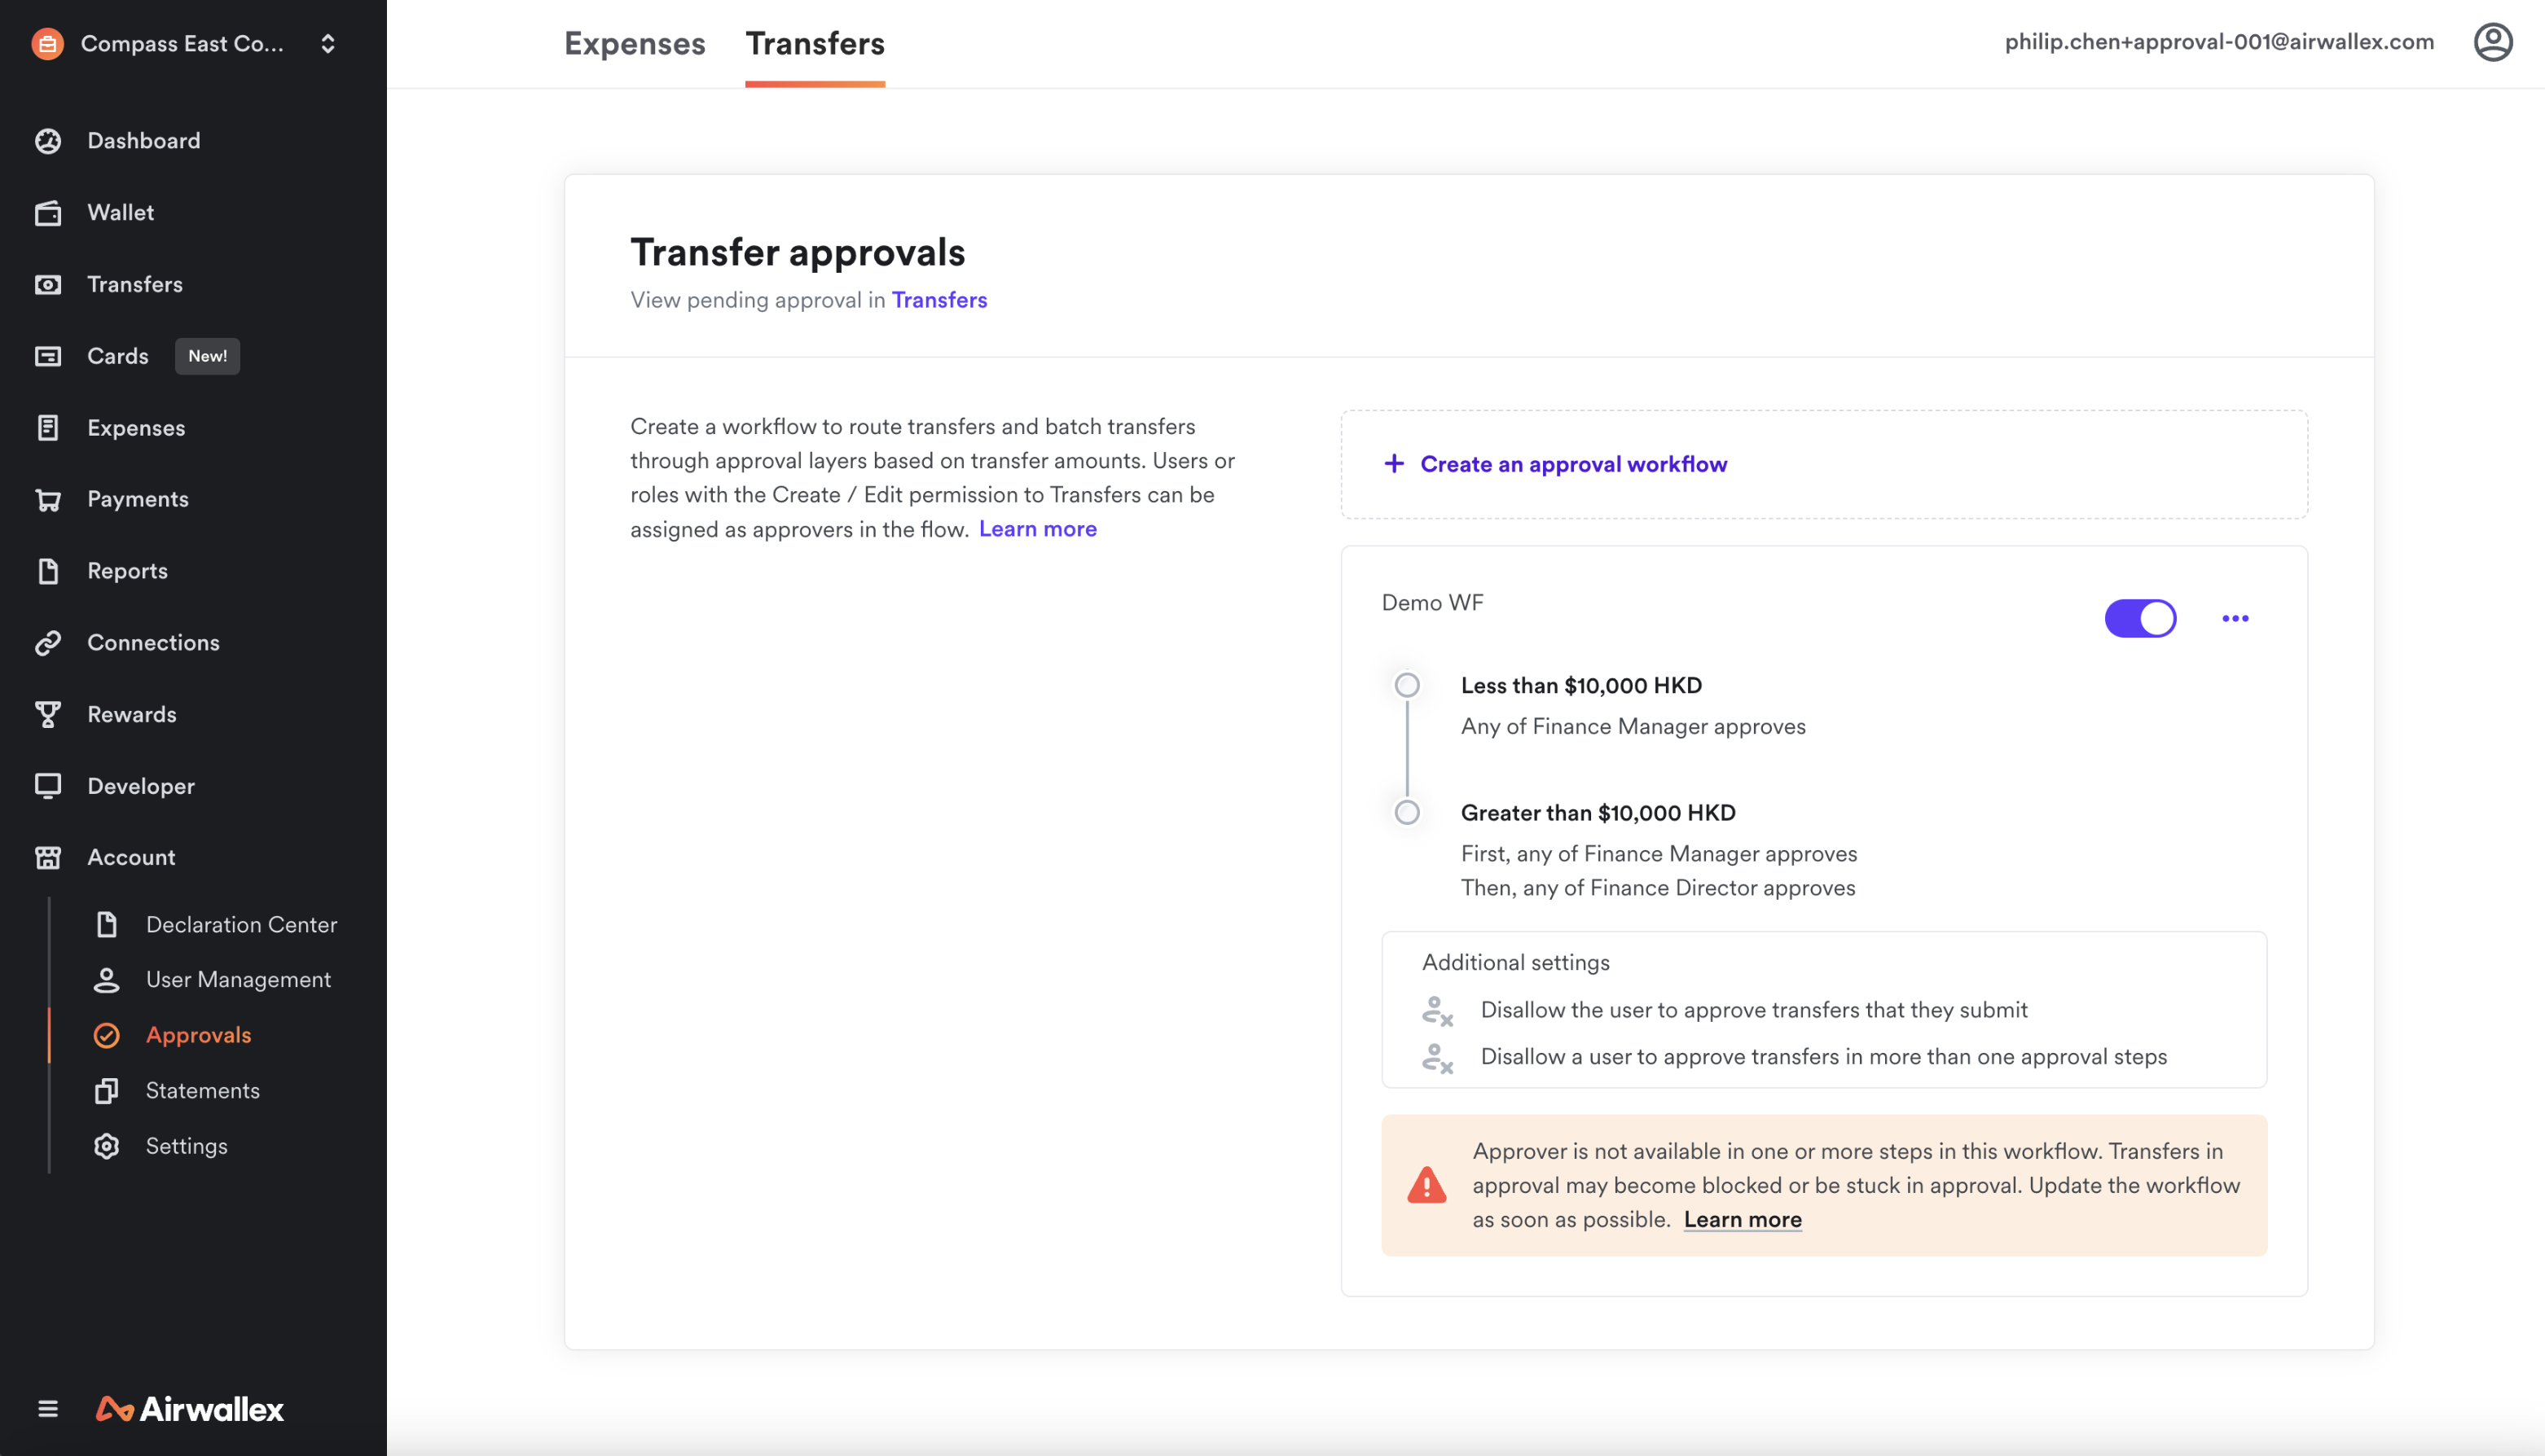
Task: Click the Expenses sidebar icon
Action: pyautogui.click(x=49, y=427)
